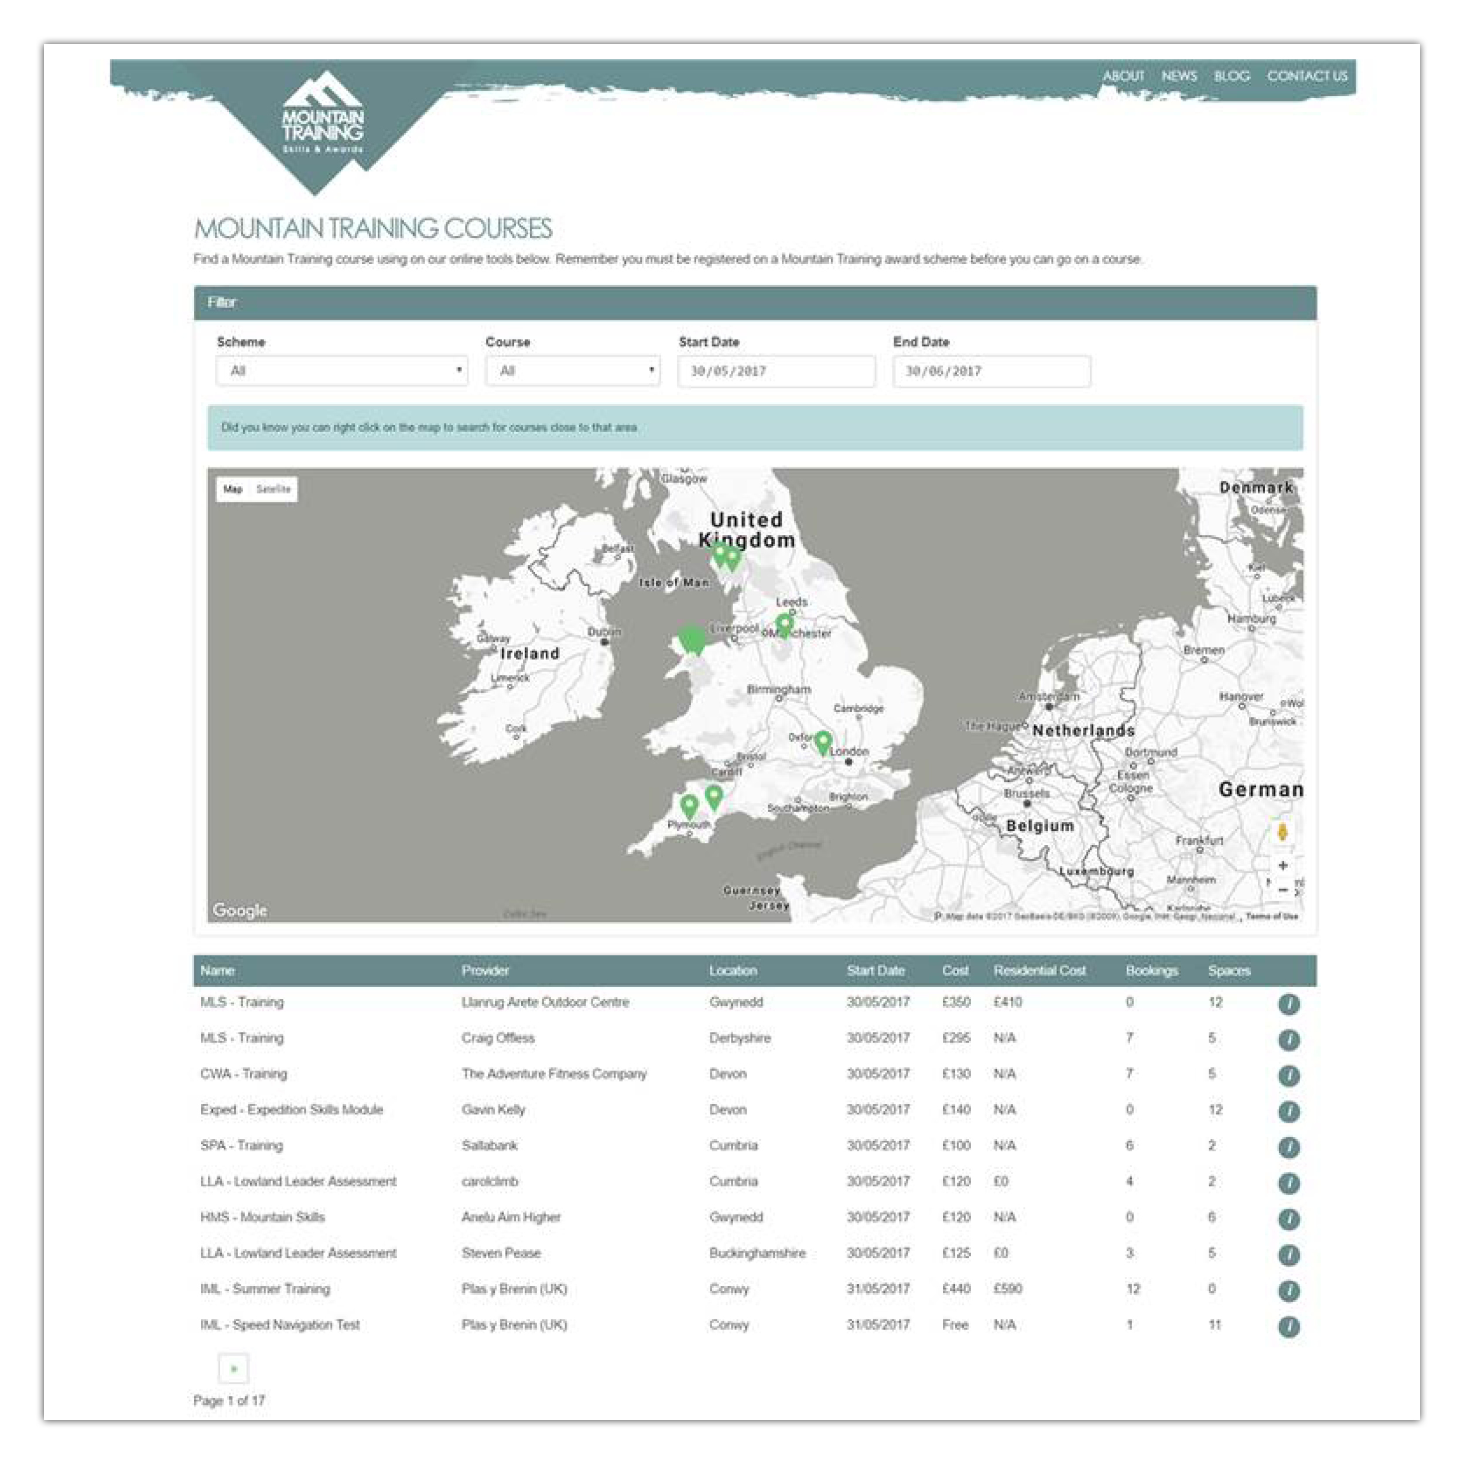1464x1464 pixels.
Task: Click the Page 1 of 17 text
Action: (x=229, y=1400)
